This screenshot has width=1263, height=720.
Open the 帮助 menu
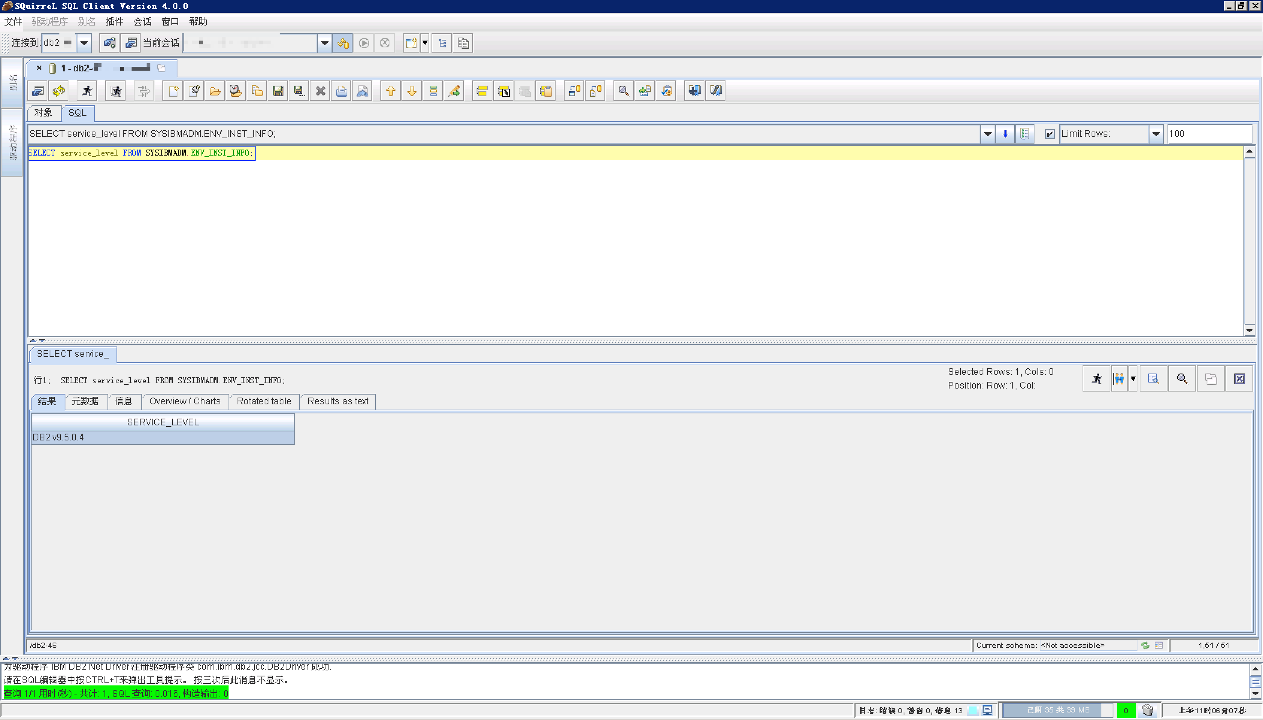point(198,21)
